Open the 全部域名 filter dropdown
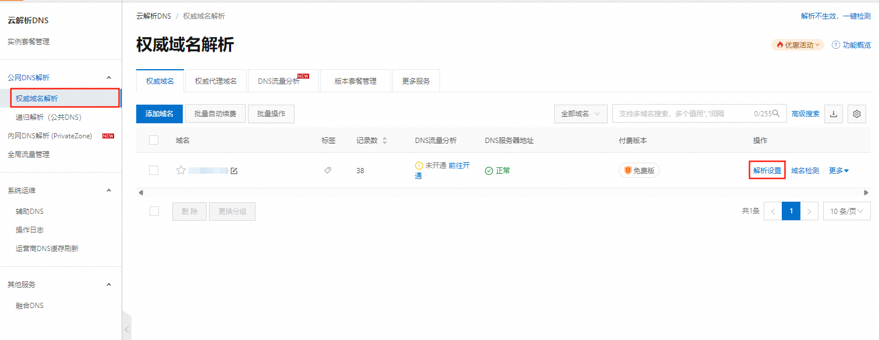 580,114
